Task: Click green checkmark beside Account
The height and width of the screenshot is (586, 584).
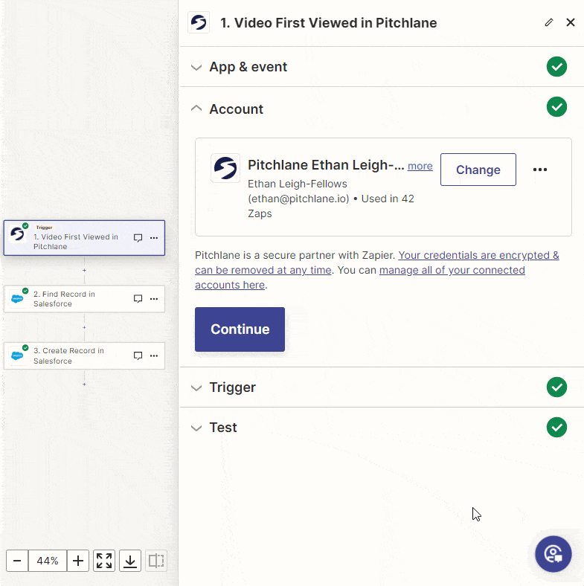Action: (x=556, y=107)
